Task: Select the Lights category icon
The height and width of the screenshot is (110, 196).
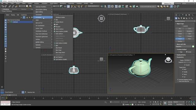Action: [x=181, y=18]
